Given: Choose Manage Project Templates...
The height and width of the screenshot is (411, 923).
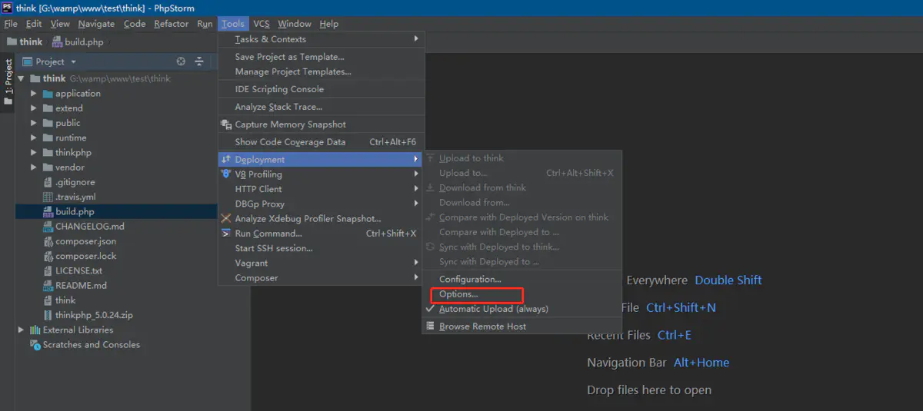Looking at the screenshot, I should [x=293, y=71].
